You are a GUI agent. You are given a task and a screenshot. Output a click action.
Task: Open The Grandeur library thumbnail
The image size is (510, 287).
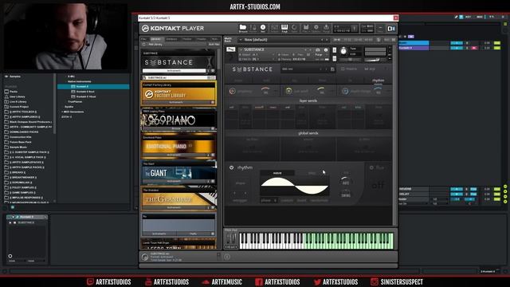coord(178,199)
